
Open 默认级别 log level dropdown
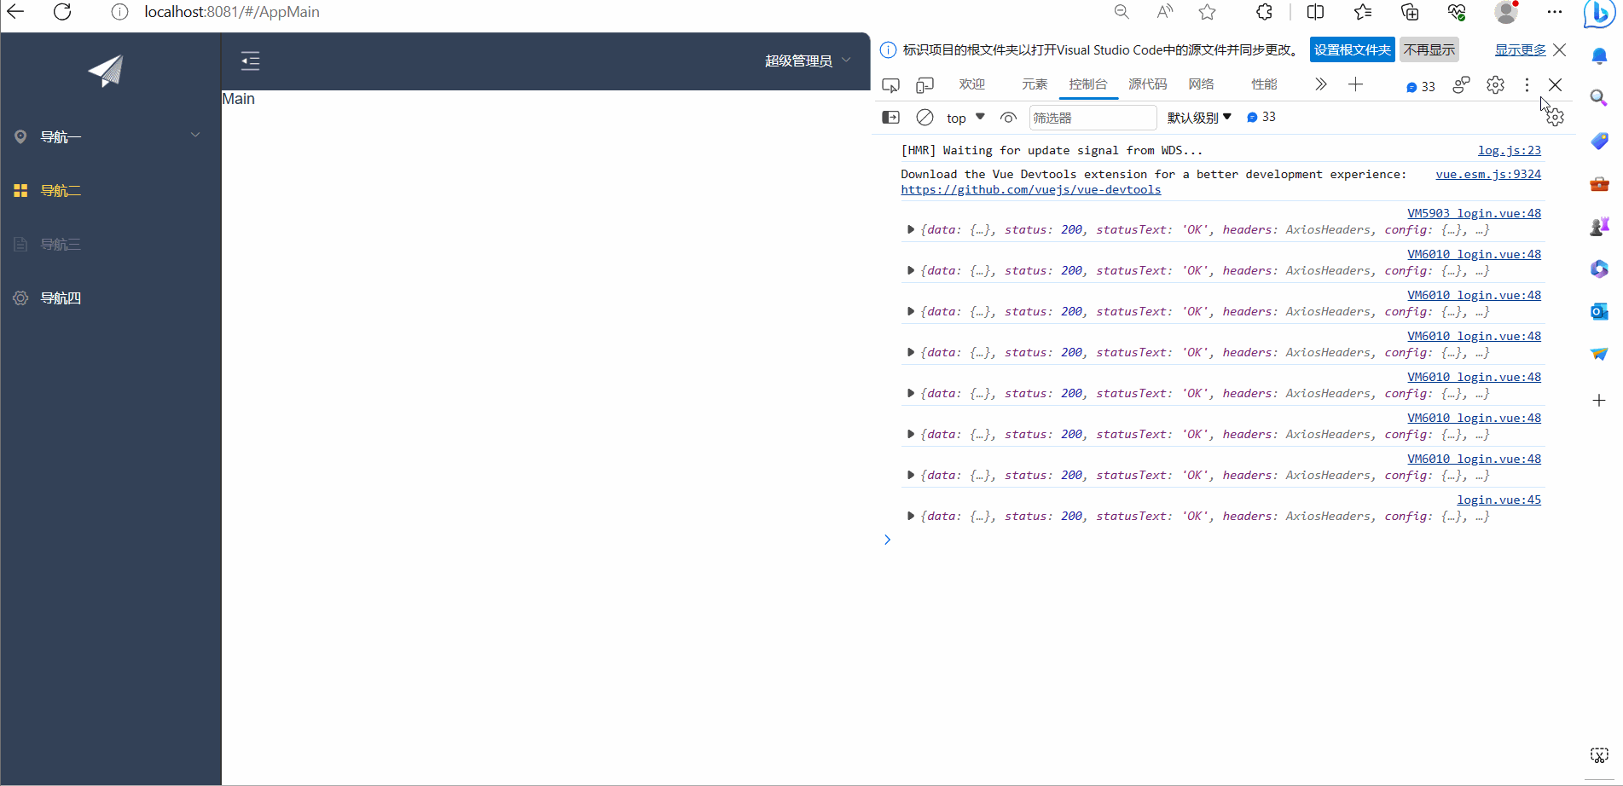click(x=1199, y=118)
